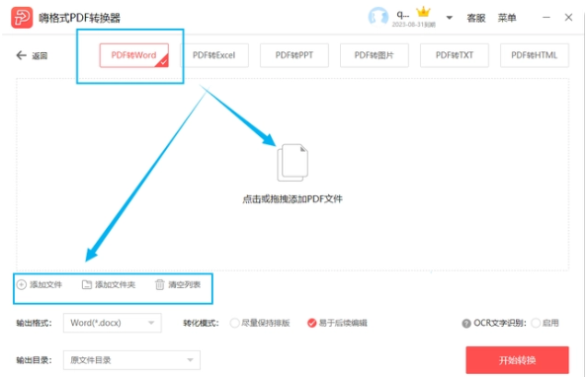The width and height of the screenshot is (588, 377).
Task: Click the account name q... text
Action: pyautogui.click(x=403, y=14)
